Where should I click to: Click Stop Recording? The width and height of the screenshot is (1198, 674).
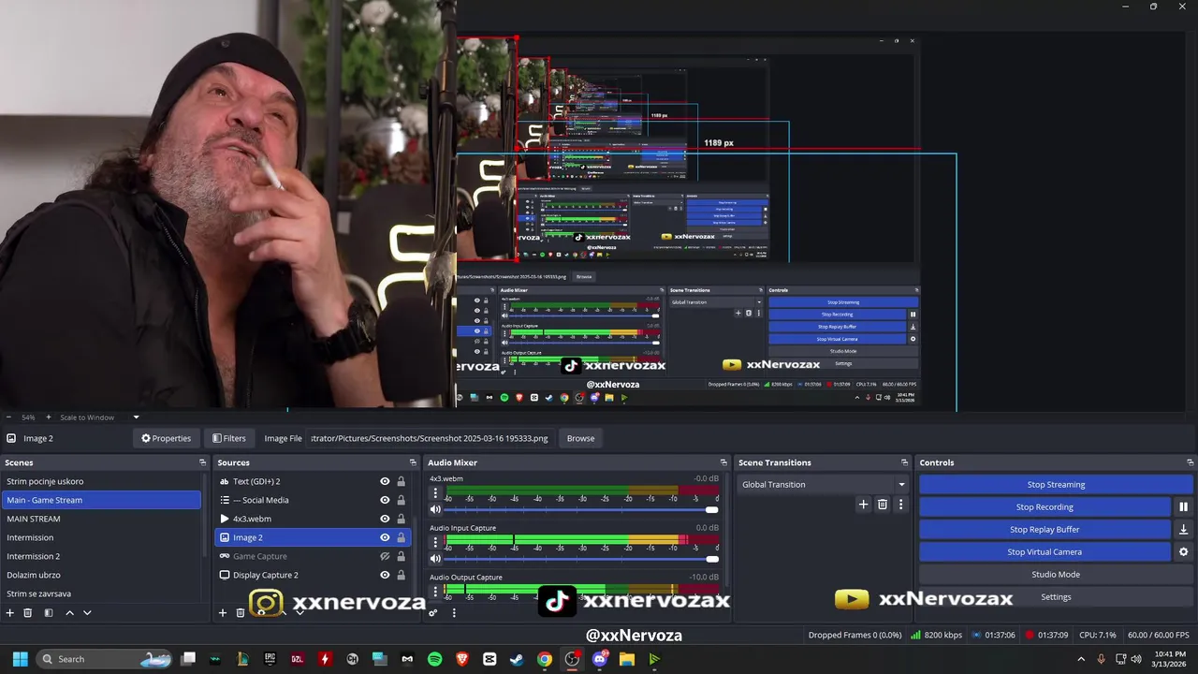coord(1045,506)
